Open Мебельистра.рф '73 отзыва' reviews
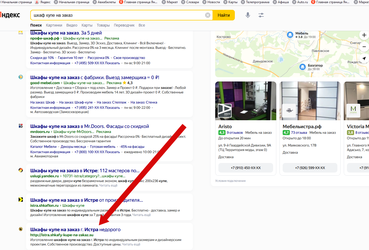 pyautogui.click(x=299, y=132)
